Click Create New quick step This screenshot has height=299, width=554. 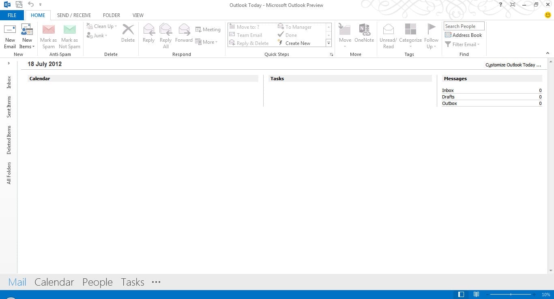coord(294,43)
